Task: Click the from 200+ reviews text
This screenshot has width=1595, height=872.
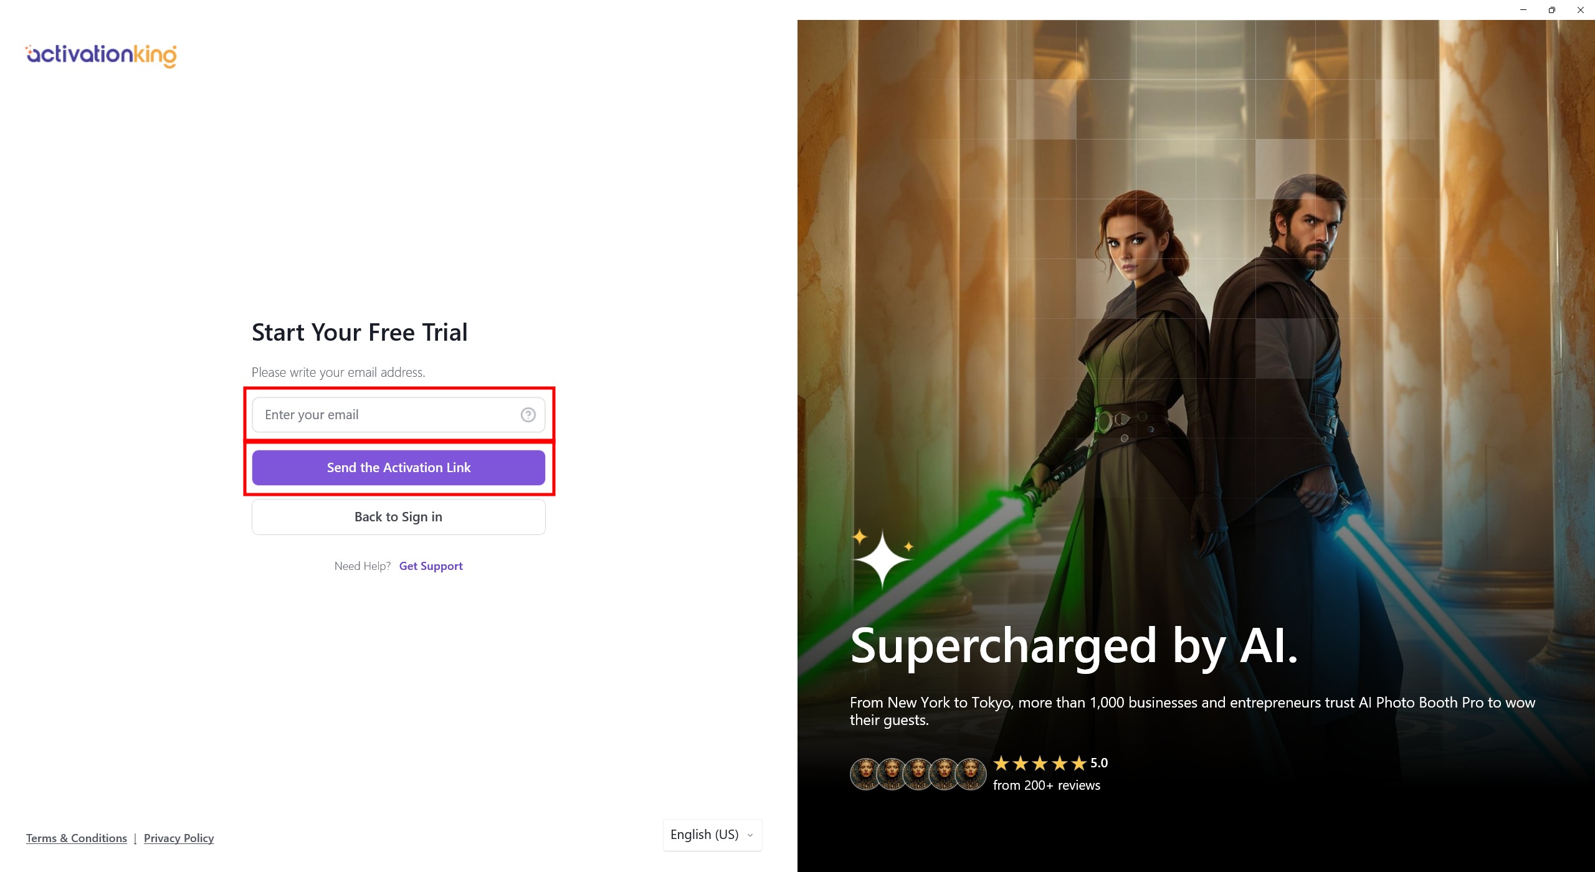Action: pyautogui.click(x=1046, y=785)
